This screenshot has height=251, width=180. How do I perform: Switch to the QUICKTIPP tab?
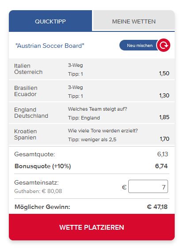point(50,21)
